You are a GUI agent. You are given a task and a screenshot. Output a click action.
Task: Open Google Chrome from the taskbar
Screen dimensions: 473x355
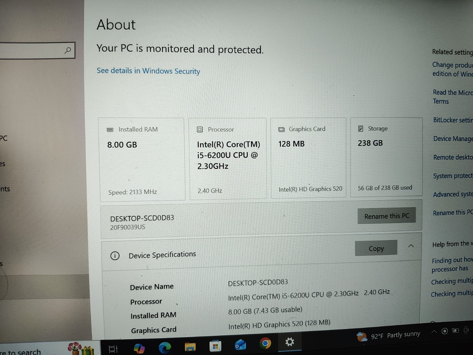[265, 343]
